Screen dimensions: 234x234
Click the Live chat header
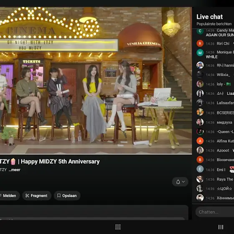(209, 17)
